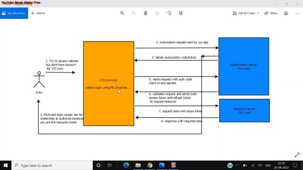Open File Explorer from taskbar
This screenshot has height=170, width=303.
tap(138, 165)
